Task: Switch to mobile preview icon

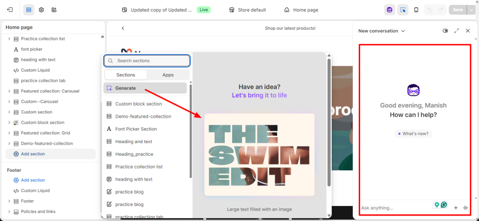Action: (416, 10)
